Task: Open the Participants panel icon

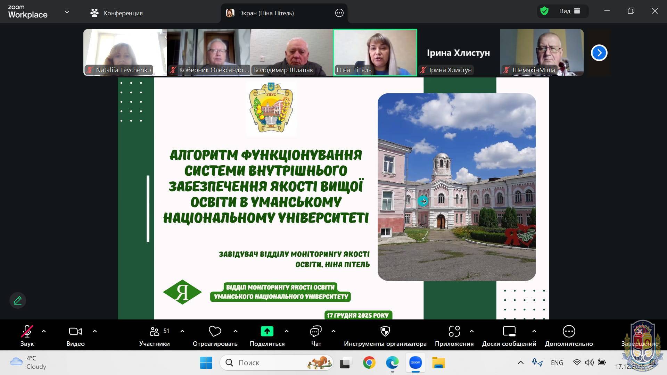Action: pyautogui.click(x=154, y=332)
